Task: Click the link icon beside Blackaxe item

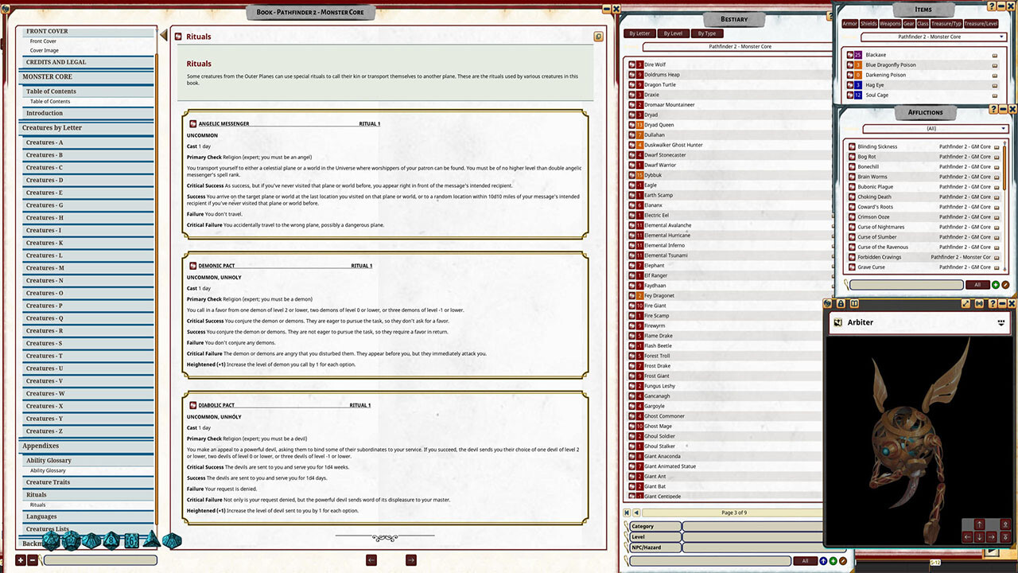Action: (994, 54)
